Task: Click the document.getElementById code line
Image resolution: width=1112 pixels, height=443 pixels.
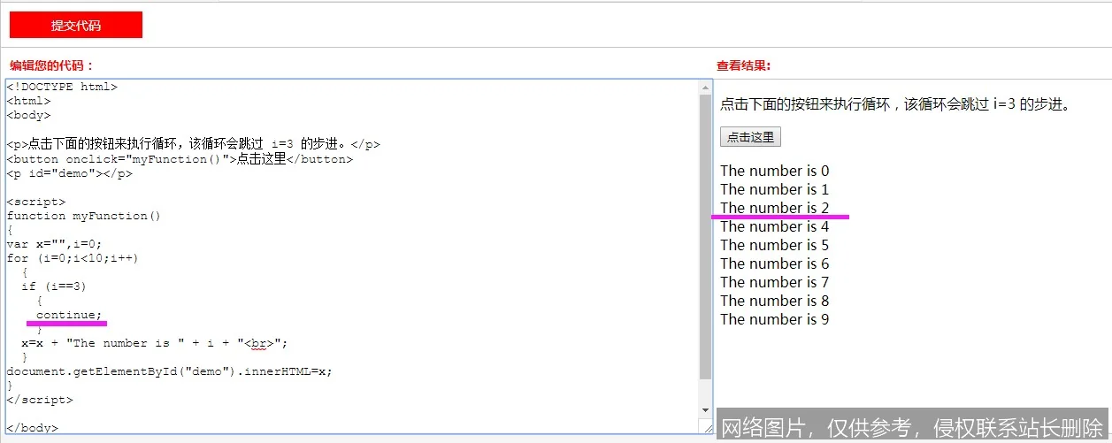Action: (169, 371)
